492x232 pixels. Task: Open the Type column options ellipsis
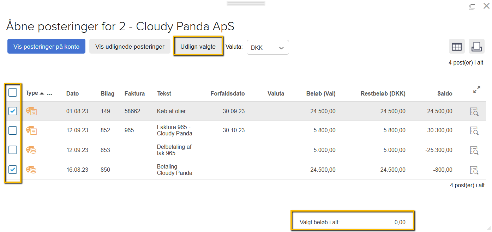click(x=49, y=94)
